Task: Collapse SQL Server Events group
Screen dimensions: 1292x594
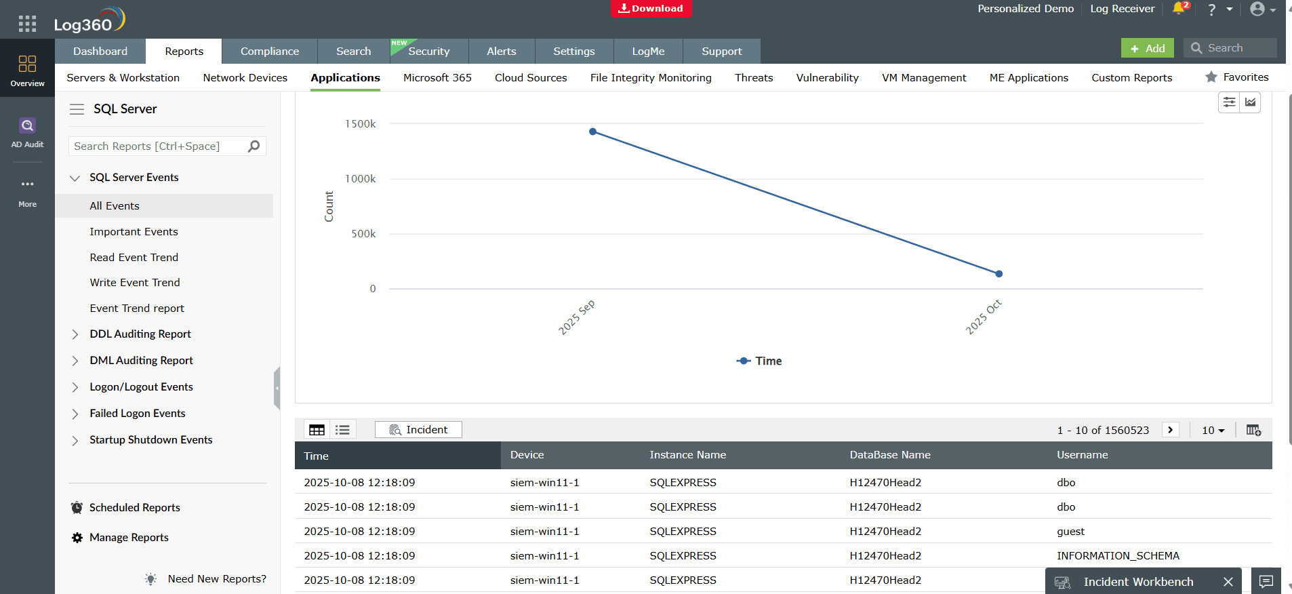Action: point(75,178)
